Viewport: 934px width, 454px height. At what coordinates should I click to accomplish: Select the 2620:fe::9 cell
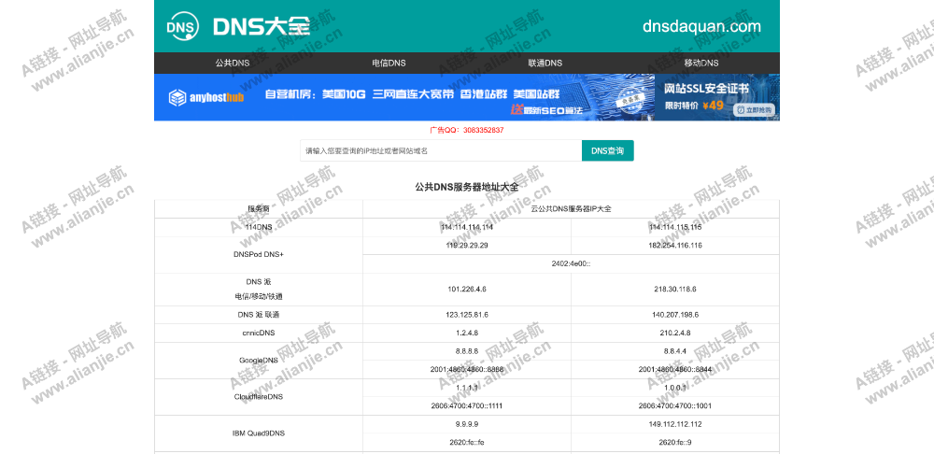[675, 442]
